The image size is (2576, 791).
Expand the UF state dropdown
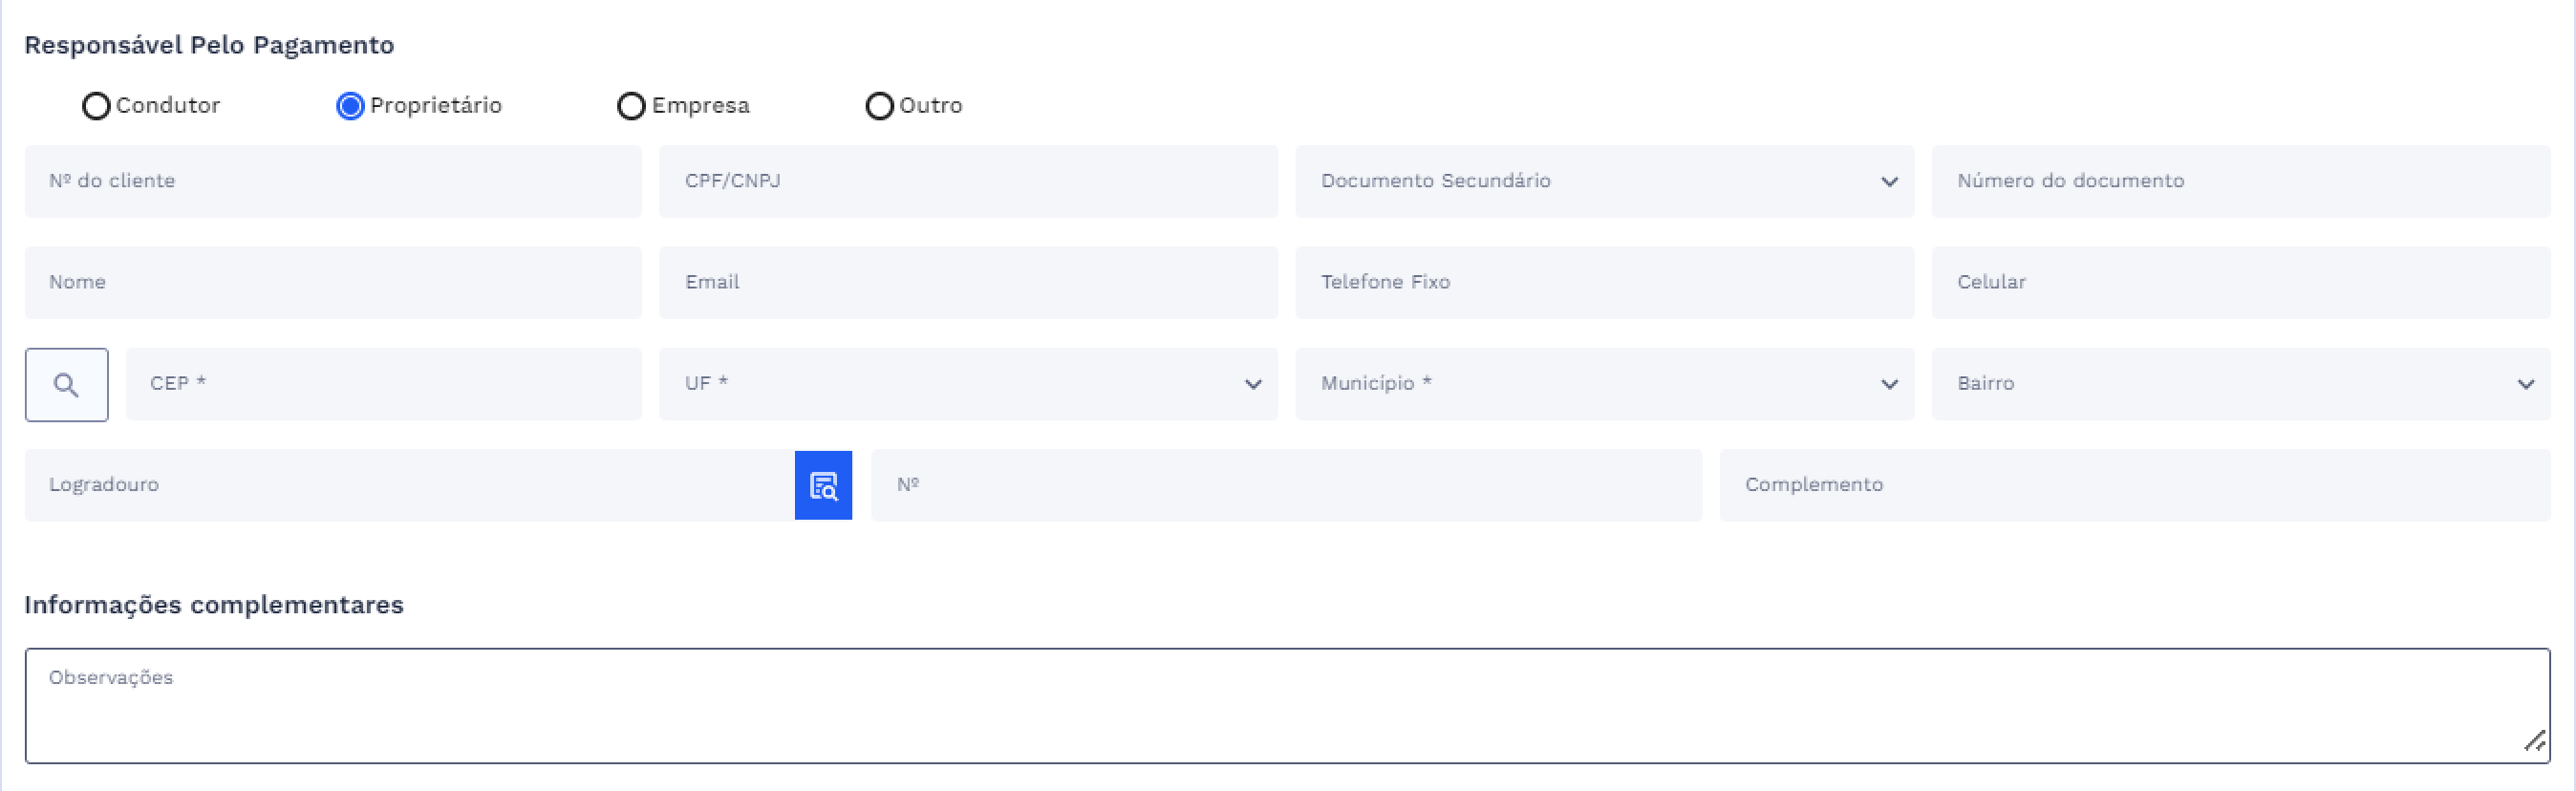coord(967,384)
